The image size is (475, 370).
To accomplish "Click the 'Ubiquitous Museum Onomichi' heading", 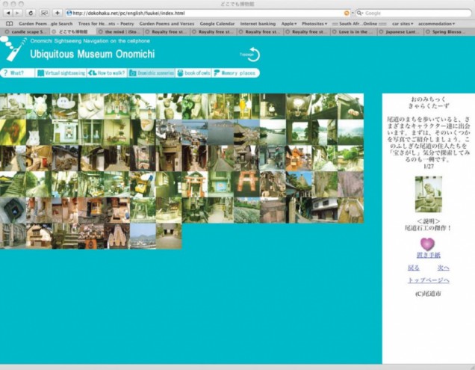I will tap(93, 55).
